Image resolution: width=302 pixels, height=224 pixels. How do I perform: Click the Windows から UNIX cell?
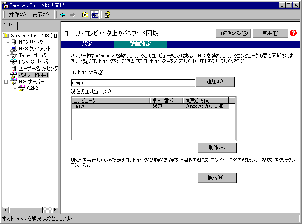coord(205,106)
